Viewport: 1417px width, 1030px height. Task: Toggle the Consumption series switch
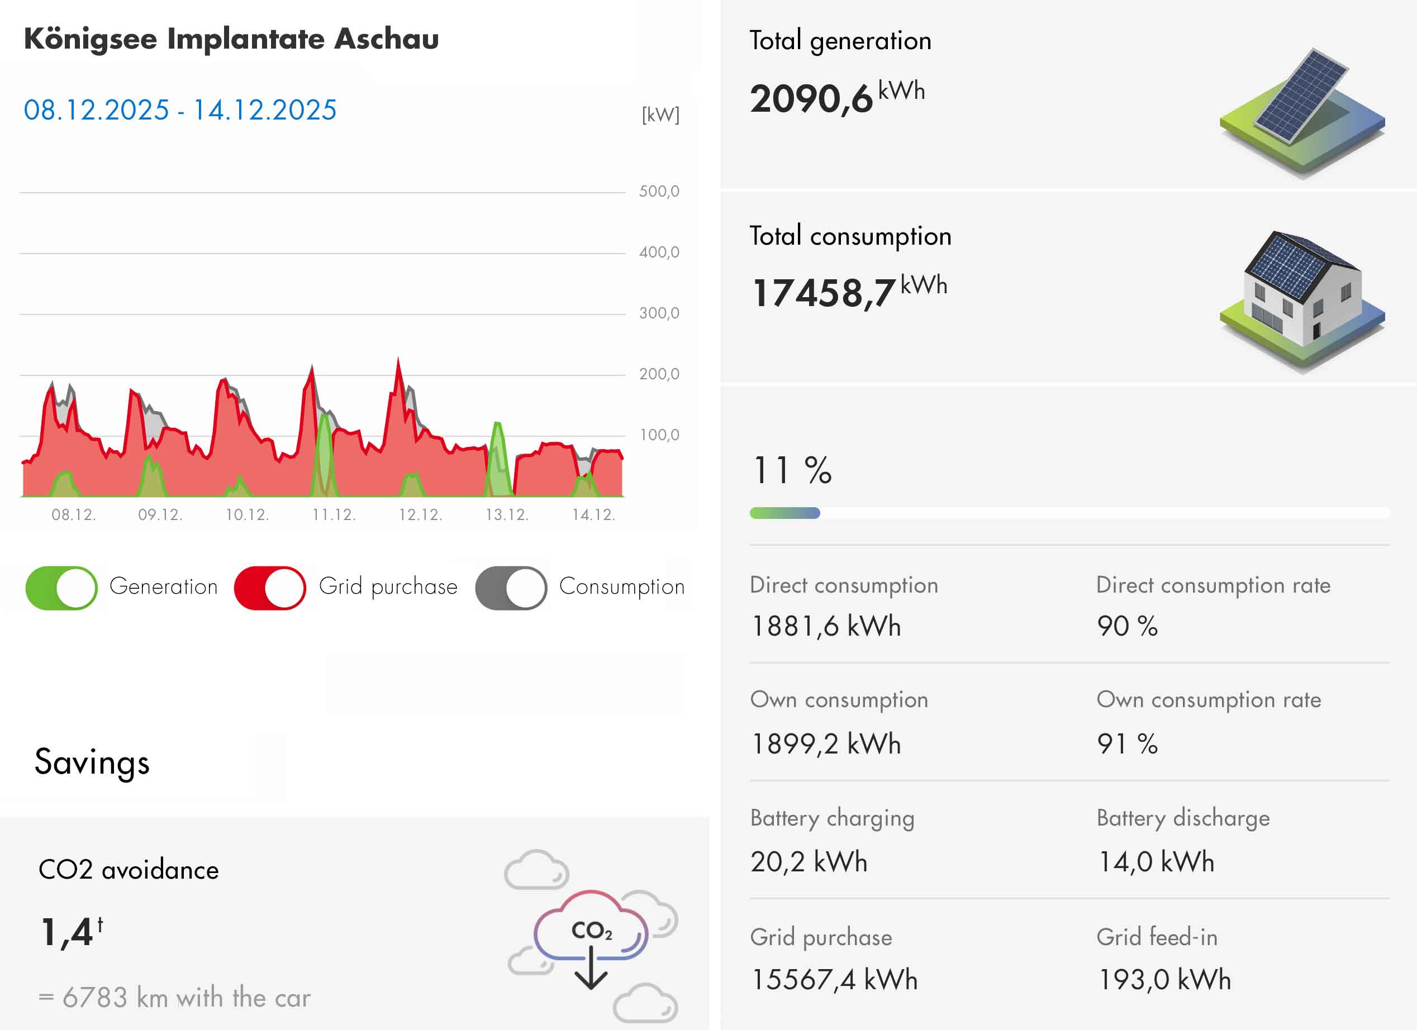coord(511,588)
